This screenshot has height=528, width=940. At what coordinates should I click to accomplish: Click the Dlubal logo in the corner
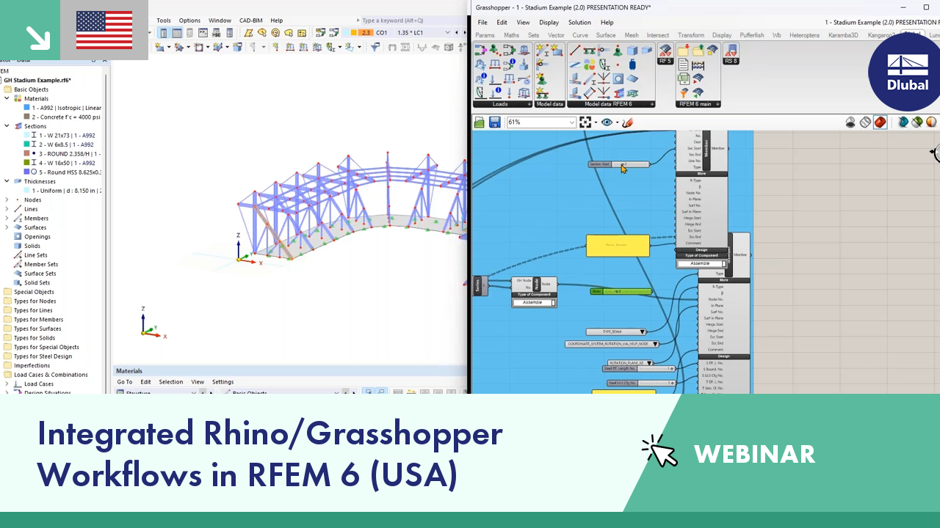pyautogui.click(x=905, y=73)
